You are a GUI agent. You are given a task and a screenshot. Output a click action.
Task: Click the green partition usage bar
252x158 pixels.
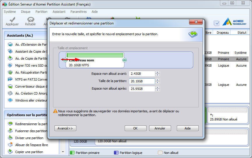click(x=95, y=55)
